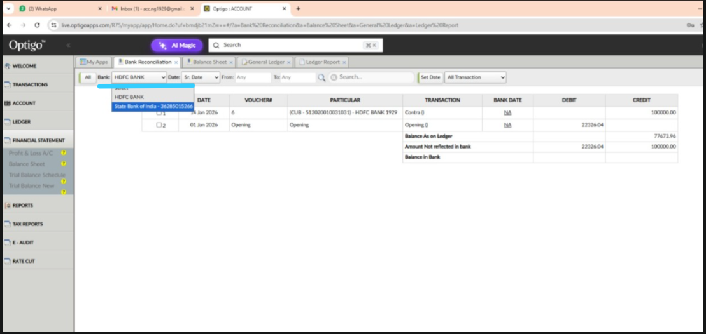
Task: Click the magnifier icon beside the To date field
Action: (x=321, y=77)
